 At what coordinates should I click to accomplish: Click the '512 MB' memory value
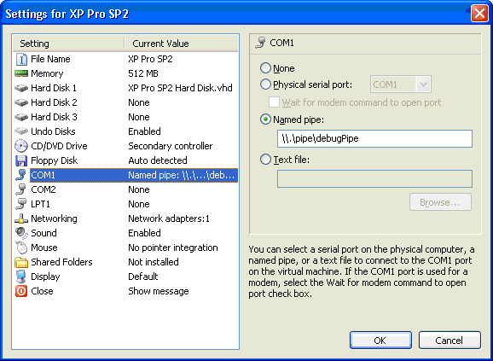tap(143, 73)
